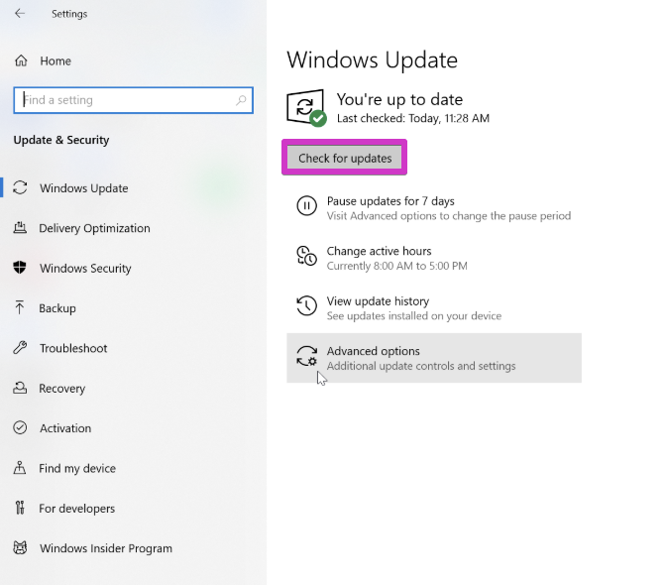Image resolution: width=666 pixels, height=585 pixels.
Task: Click the View update history clock icon
Action: coord(306,305)
